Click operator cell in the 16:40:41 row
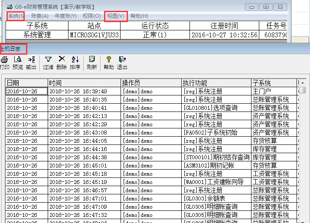 click(x=151, y=108)
